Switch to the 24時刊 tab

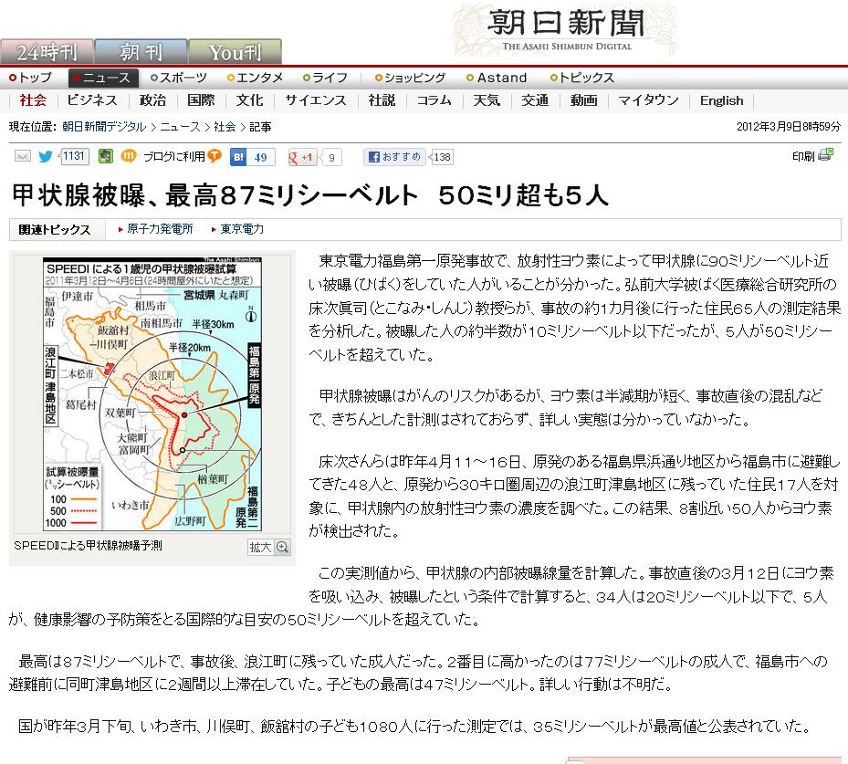tap(47, 52)
